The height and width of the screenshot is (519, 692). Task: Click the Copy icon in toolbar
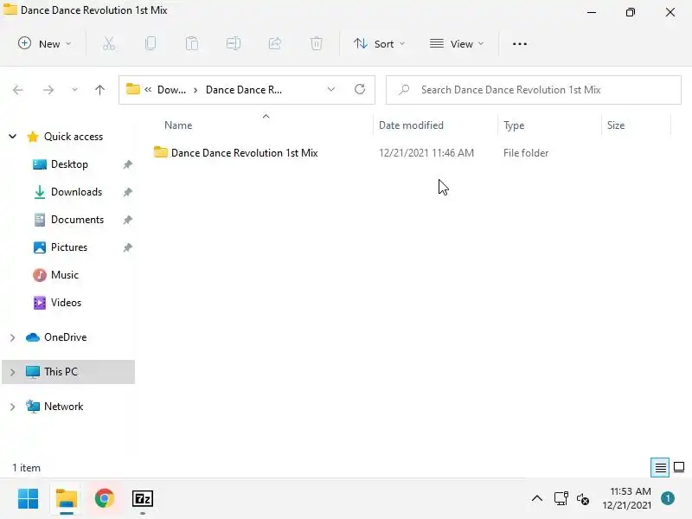[x=151, y=44]
